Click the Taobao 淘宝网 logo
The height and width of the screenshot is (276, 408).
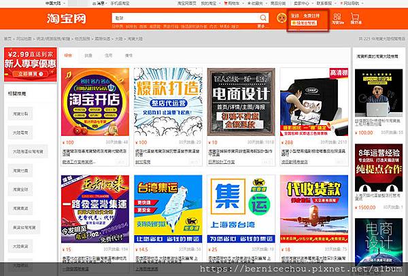[x=67, y=19]
